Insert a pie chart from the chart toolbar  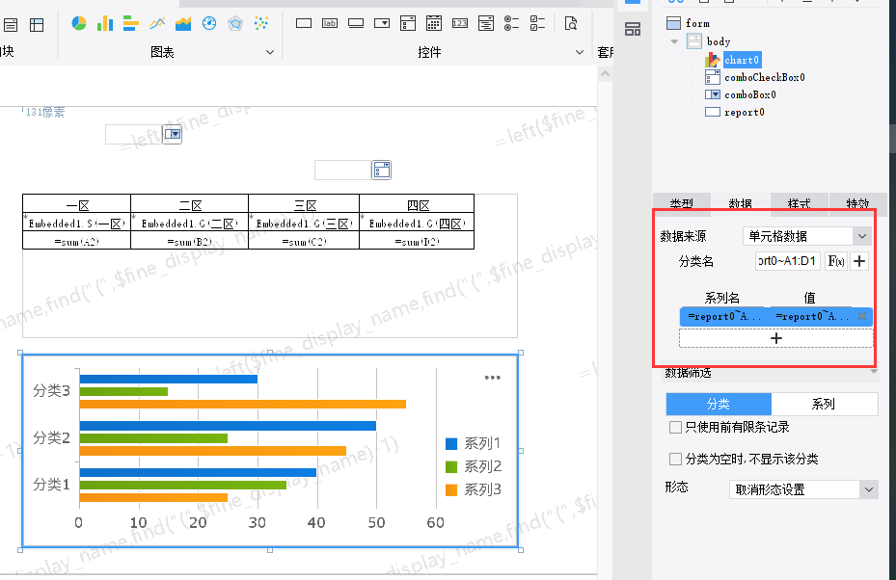79,23
